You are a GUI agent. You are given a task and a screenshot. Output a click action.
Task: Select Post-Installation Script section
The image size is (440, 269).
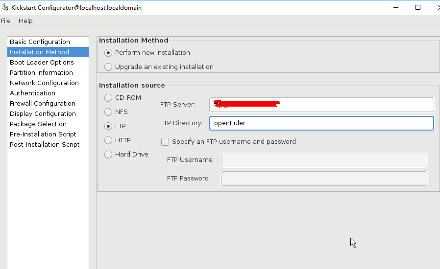pyautogui.click(x=45, y=145)
